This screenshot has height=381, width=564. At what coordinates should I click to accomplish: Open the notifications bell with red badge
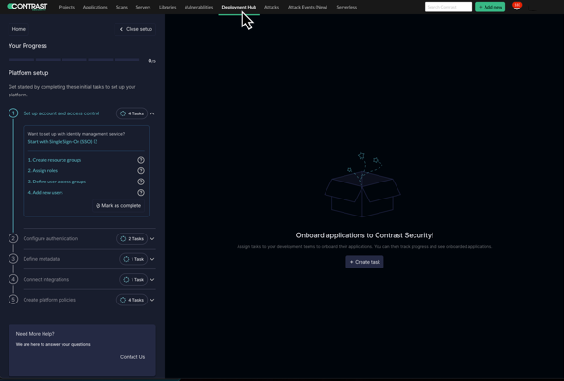[x=517, y=6]
